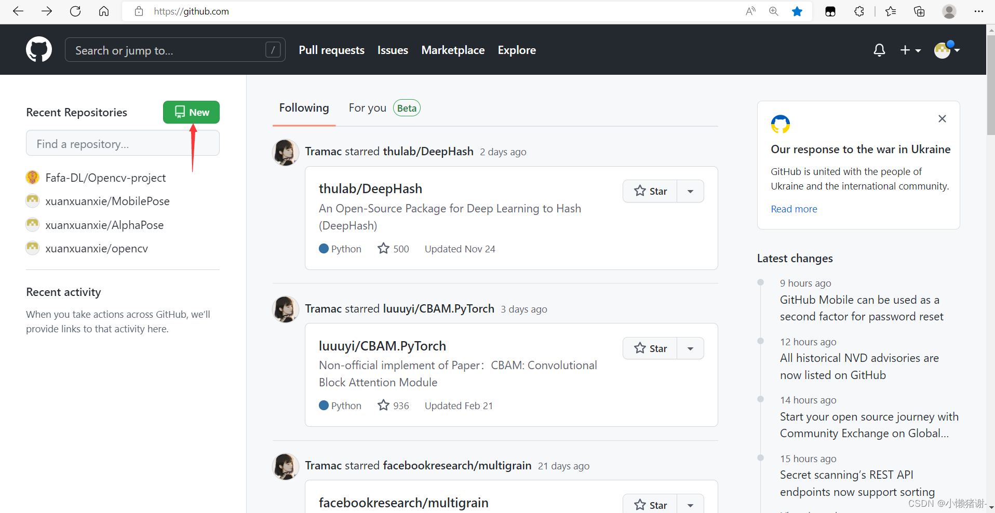Open Tramac's avatar beside DeepHash activity
Screen dimensions: 995x513
[x=286, y=152]
